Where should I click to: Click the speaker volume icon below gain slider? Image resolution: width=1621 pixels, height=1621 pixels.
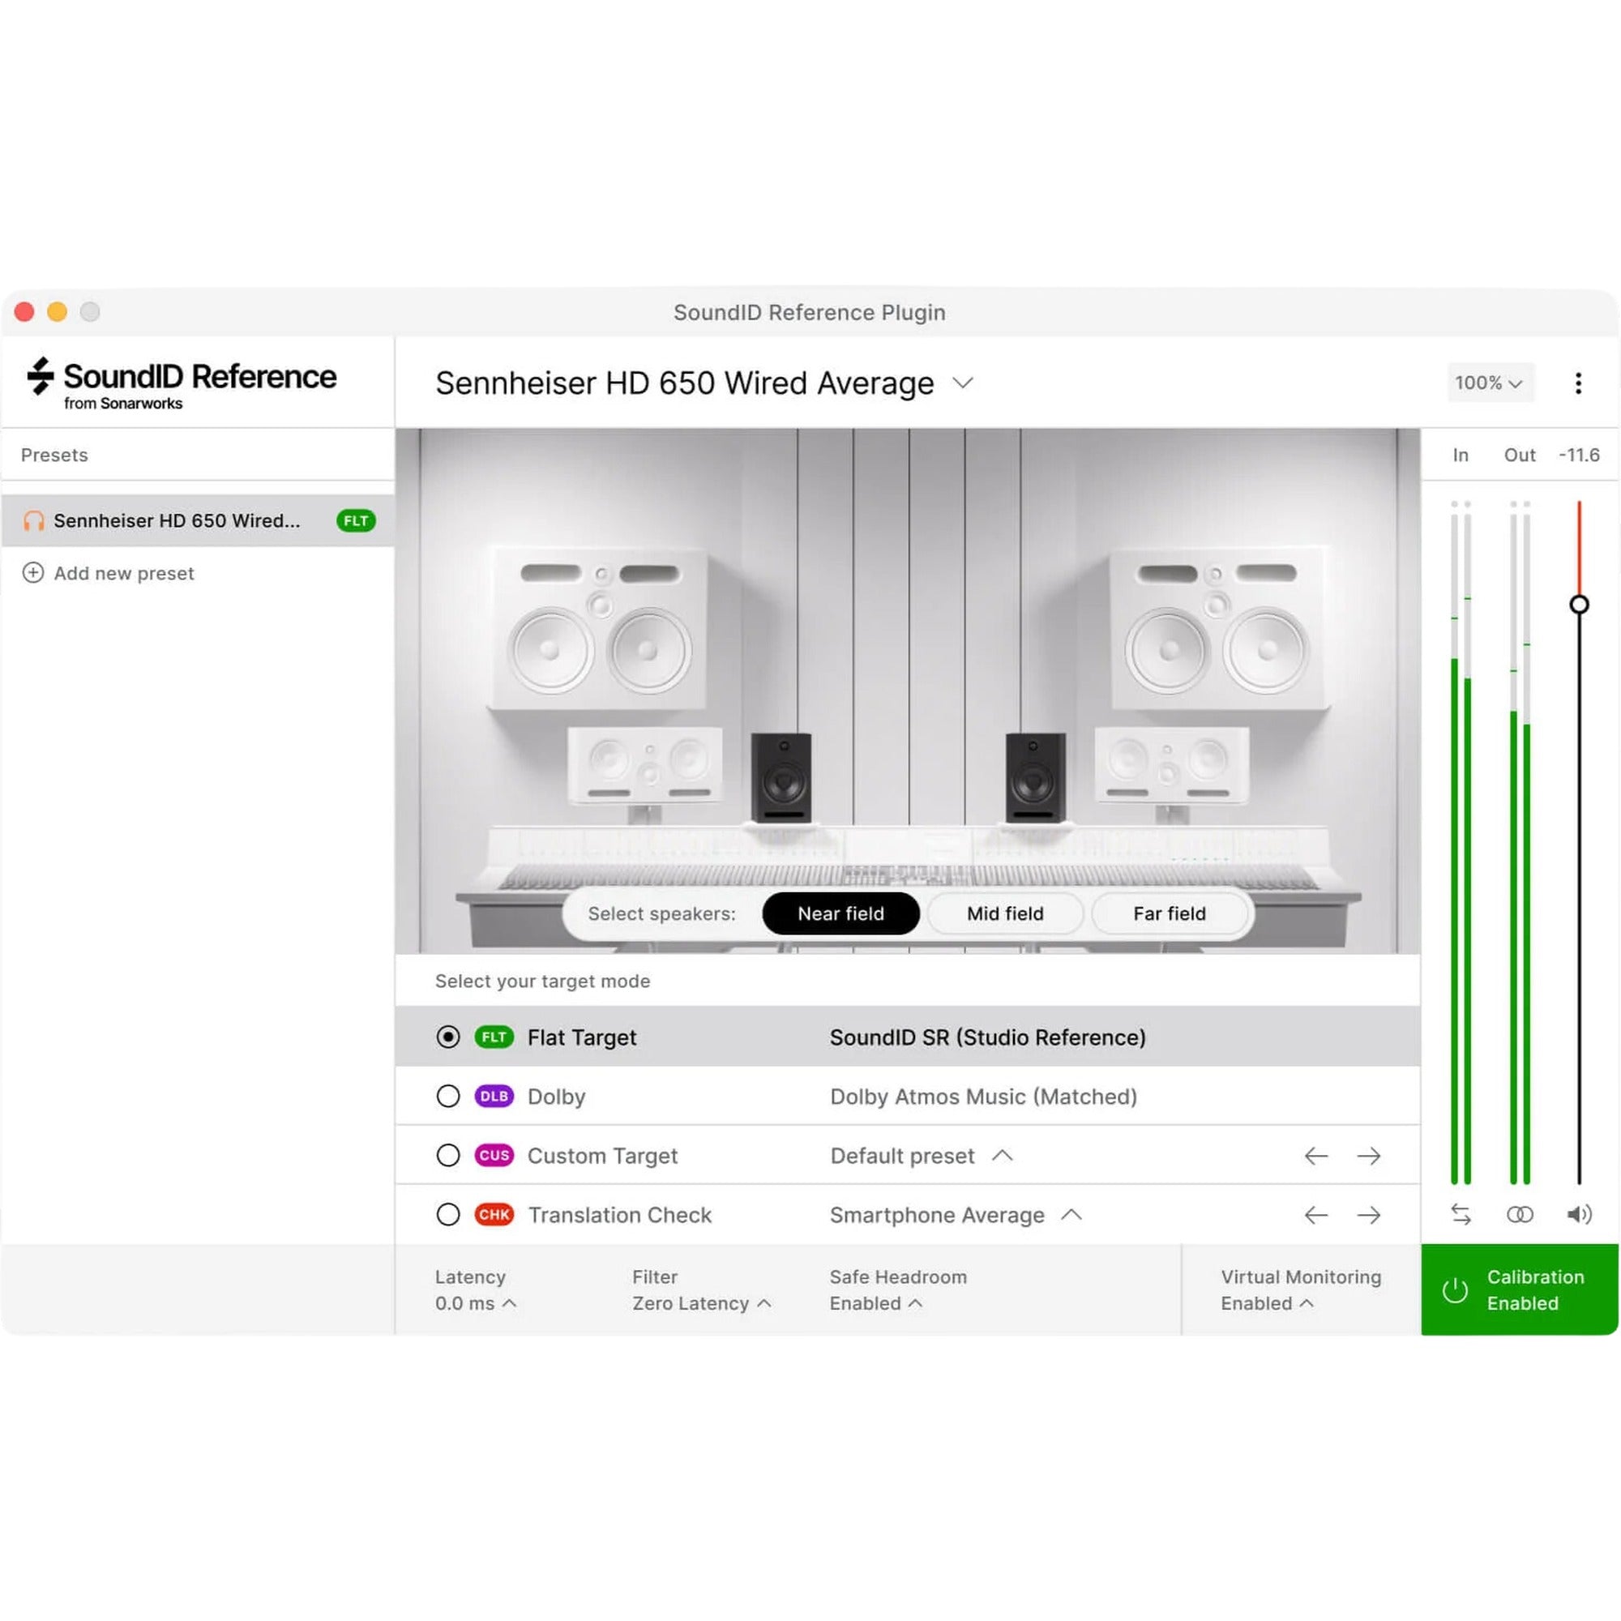[1579, 1214]
